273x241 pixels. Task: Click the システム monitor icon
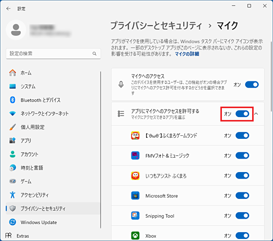(x=12, y=86)
